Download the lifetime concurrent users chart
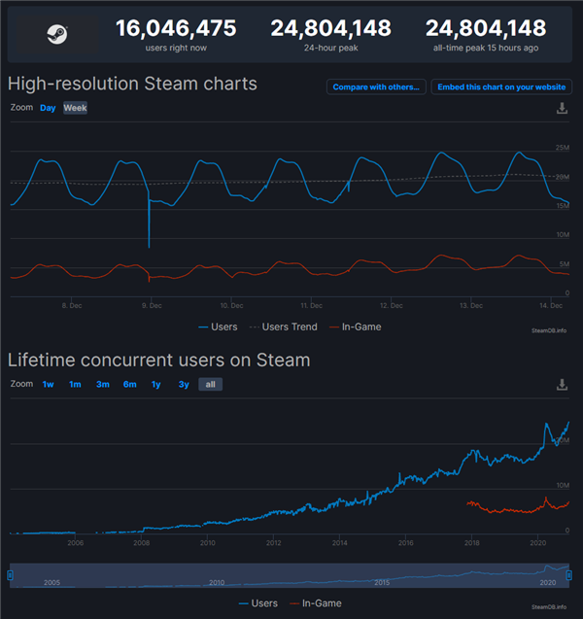The width and height of the screenshot is (583, 619). pyautogui.click(x=562, y=385)
